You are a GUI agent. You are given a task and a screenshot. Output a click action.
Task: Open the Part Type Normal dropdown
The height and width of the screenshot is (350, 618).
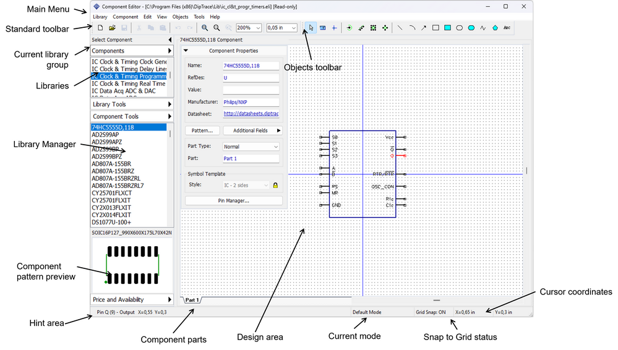tap(251, 147)
